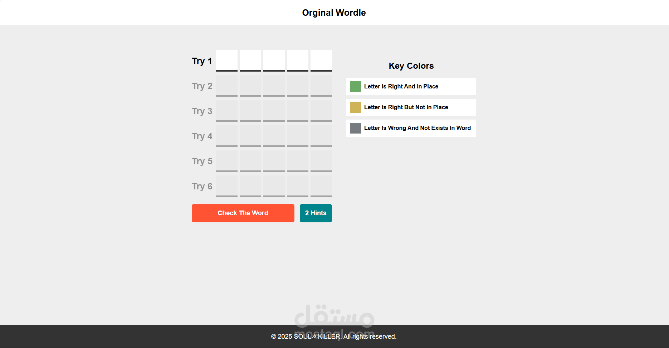Click the Try 3 row label
This screenshot has height=348, width=669.
(x=202, y=111)
